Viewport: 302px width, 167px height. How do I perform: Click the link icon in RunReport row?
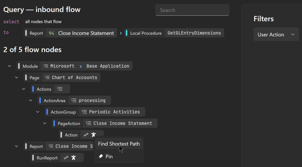pos(66,158)
